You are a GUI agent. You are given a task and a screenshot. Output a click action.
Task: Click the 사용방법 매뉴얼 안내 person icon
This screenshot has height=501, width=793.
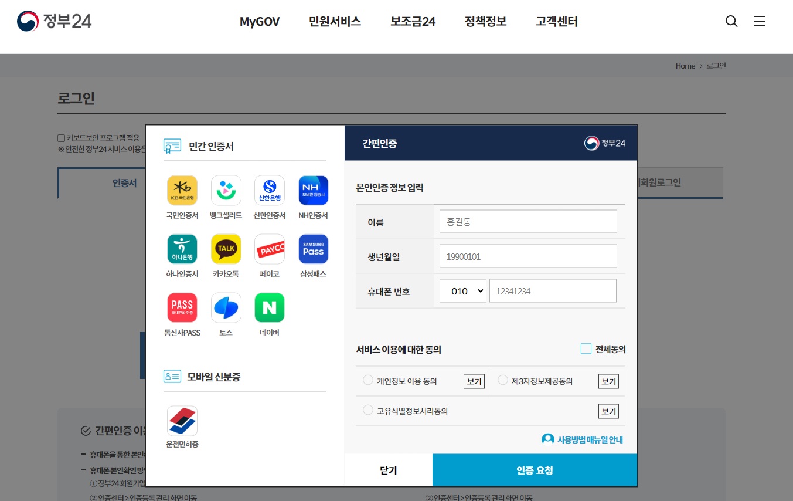[548, 439]
